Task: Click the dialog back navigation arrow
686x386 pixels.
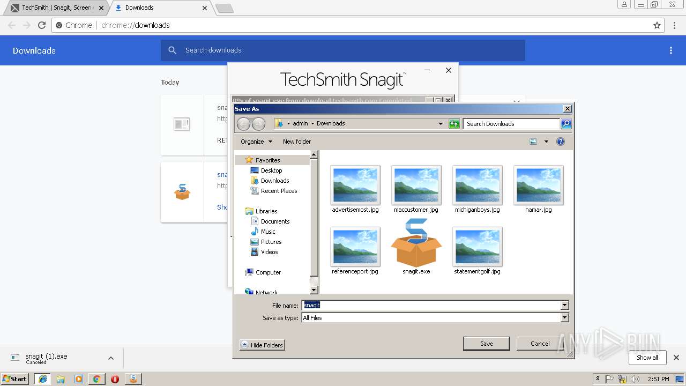Action: (243, 124)
